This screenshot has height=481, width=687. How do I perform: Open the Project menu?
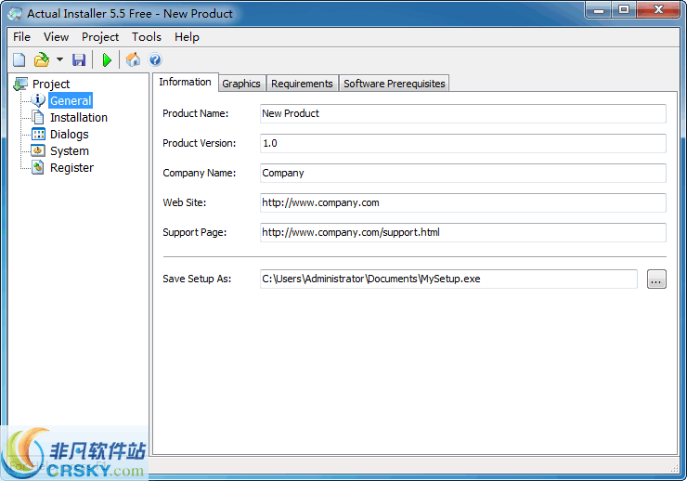tap(100, 37)
